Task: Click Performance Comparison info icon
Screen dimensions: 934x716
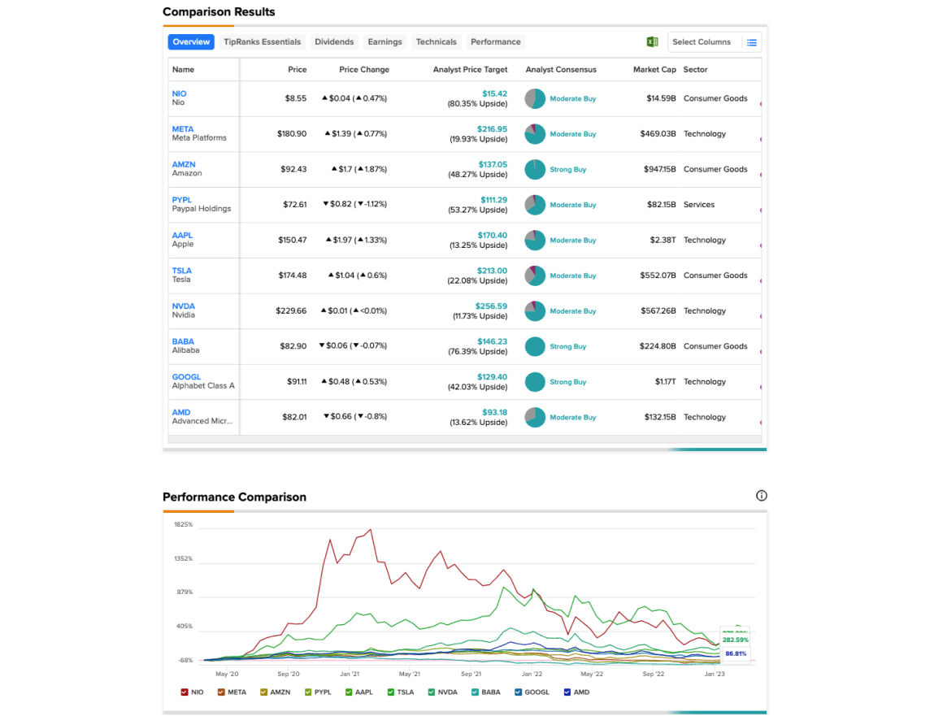Action: pos(761,496)
